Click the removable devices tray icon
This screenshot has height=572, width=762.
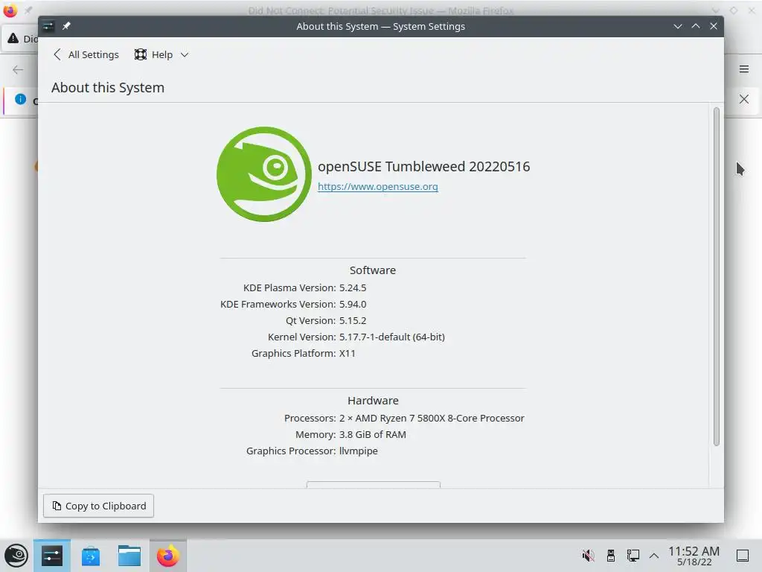[611, 556]
